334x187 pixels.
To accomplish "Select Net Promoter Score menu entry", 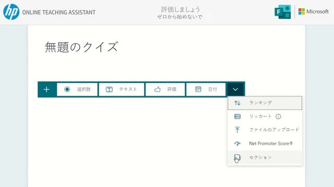I will click(x=265, y=143).
